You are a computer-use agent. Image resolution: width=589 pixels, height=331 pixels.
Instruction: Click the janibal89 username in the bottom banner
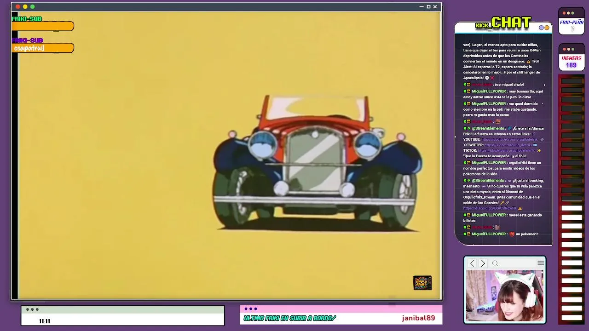click(x=418, y=318)
